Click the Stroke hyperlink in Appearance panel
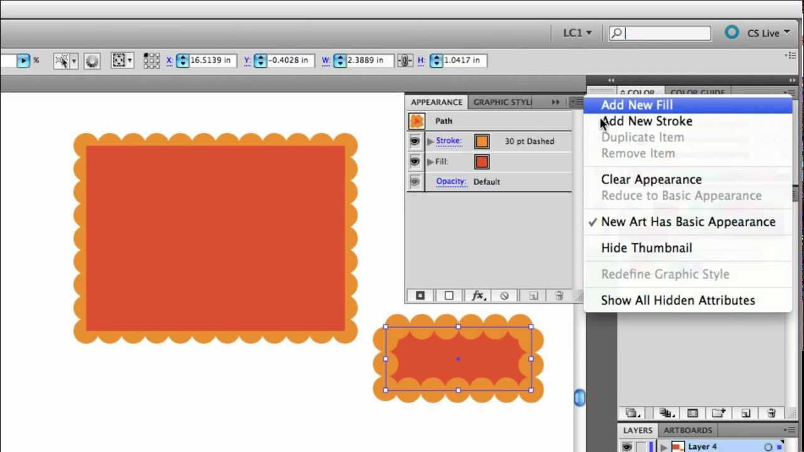The image size is (804, 452). point(448,141)
